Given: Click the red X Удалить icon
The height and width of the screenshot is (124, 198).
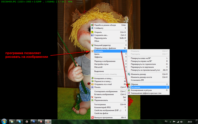Looking at the screenshot, I should (92, 97).
